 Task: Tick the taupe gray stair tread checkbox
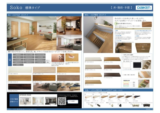(104, 69)
